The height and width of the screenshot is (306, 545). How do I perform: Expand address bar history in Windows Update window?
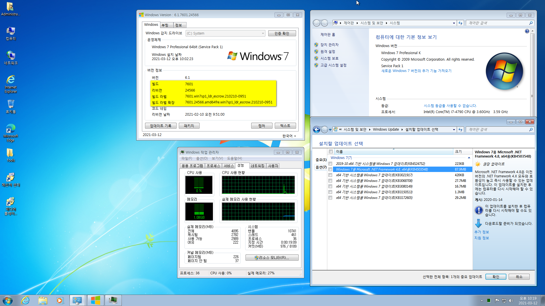454,129
